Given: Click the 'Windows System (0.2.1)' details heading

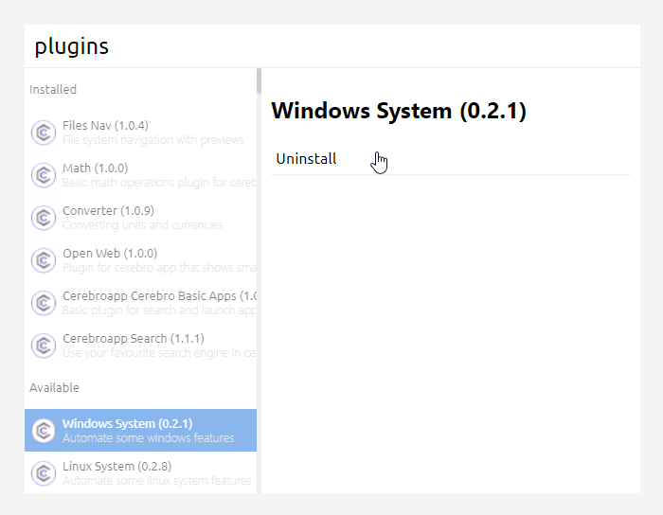Looking at the screenshot, I should (x=399, y=111).
